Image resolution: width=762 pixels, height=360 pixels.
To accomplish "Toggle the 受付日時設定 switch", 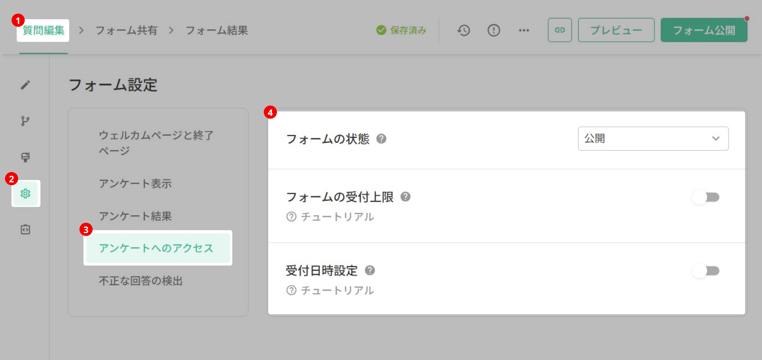I will tap(706, 271).
